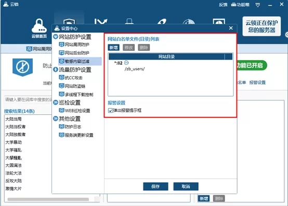The image size is (288, 206).
Task: Select 网站后台防护 in settings tree
Action: pyautogui.click(x=74, y=53)
